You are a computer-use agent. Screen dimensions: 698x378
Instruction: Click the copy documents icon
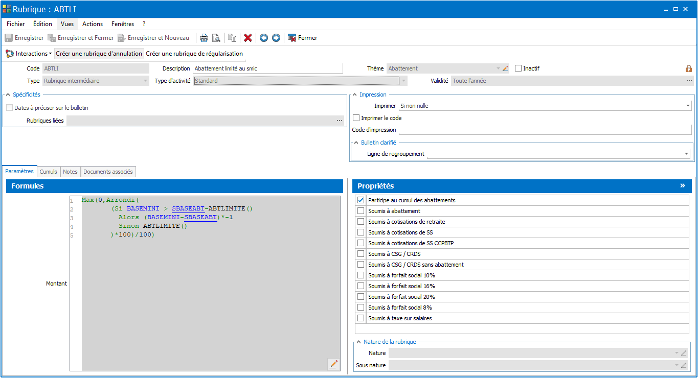[x=232, y=38]
